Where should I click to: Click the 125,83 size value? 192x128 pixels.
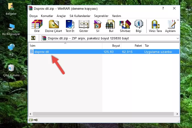pos(109,52)
